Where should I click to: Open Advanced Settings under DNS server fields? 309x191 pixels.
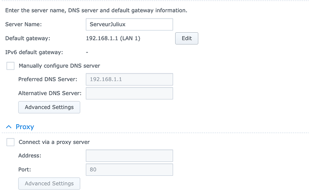(x=49, y=107)
